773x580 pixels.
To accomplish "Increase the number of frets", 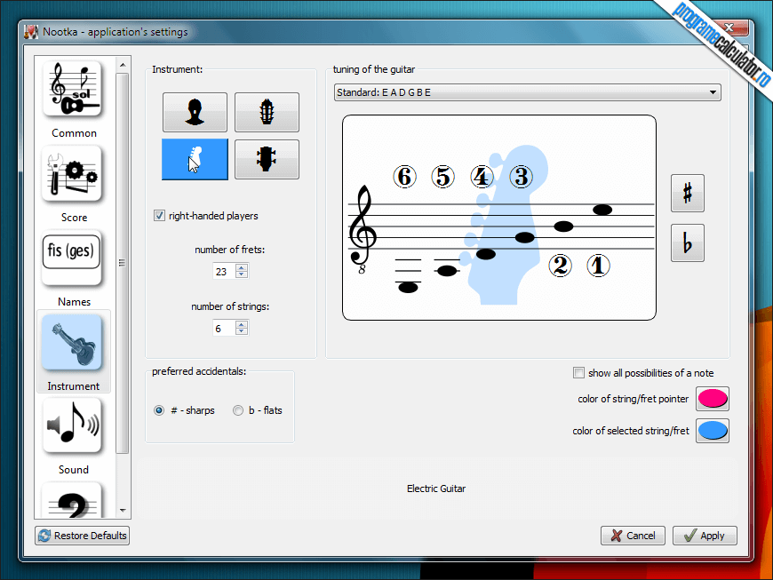I will (242, 267).
